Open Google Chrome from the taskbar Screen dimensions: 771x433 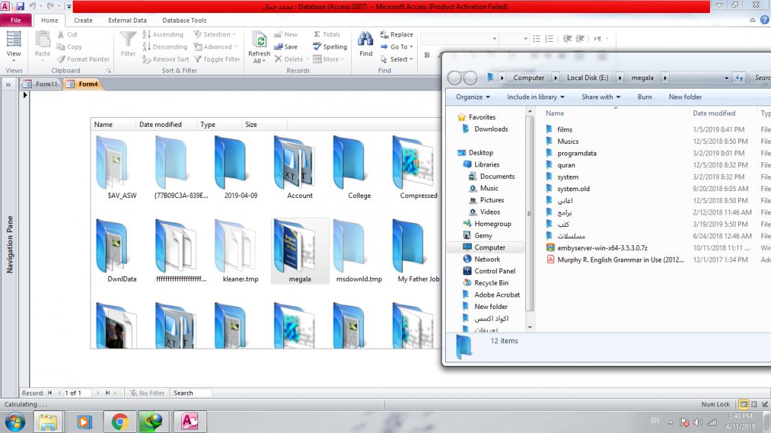click(120, 422)
